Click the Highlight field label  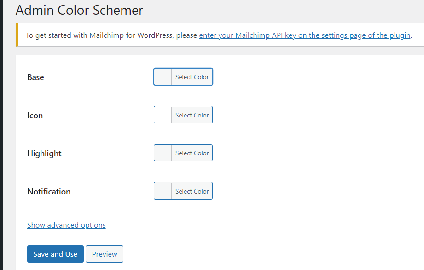pyautogui.click(x=44, y=153)
